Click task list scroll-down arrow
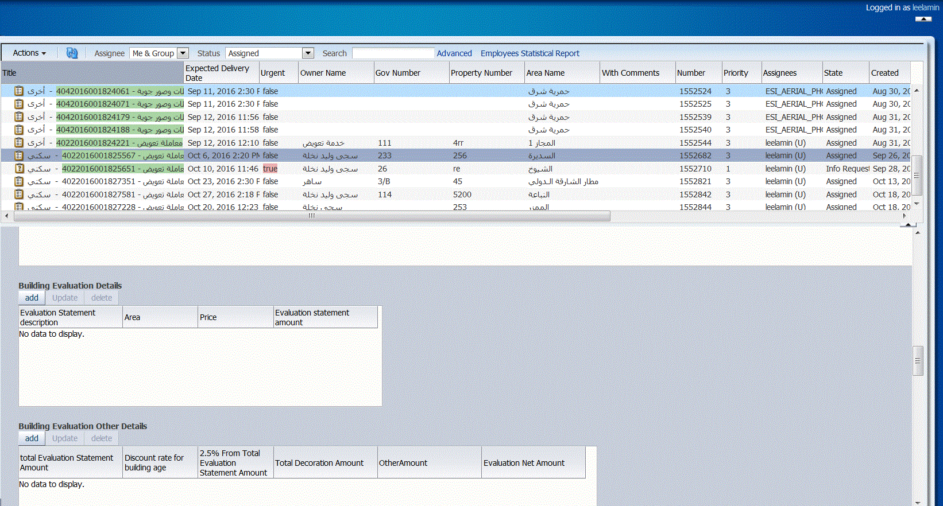Viewport: 943px width, 506px height. coord(917,204)
